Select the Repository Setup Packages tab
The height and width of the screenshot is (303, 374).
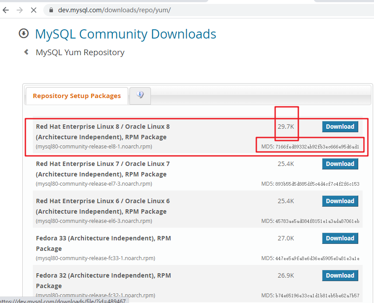77,96
